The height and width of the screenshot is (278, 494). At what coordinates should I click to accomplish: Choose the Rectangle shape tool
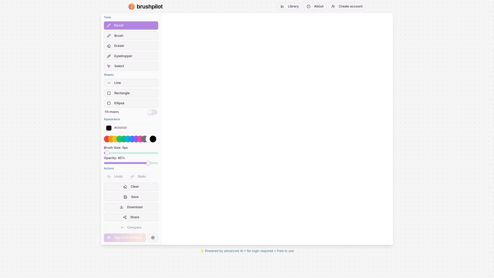coord(131,93)
